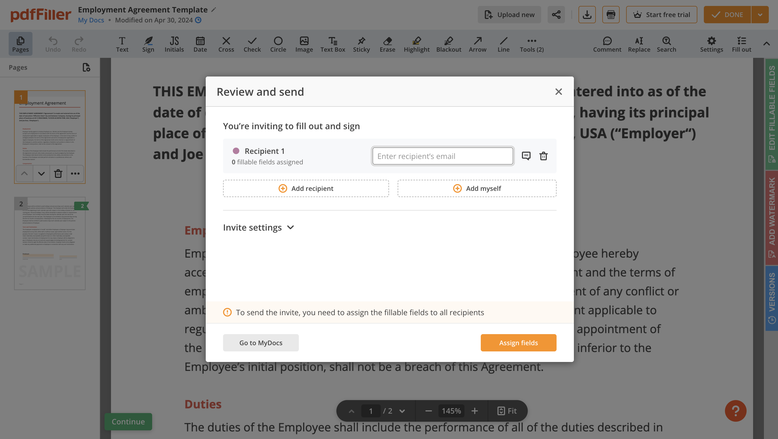
Task: Click the Print document icon
Action: point(611,15)
